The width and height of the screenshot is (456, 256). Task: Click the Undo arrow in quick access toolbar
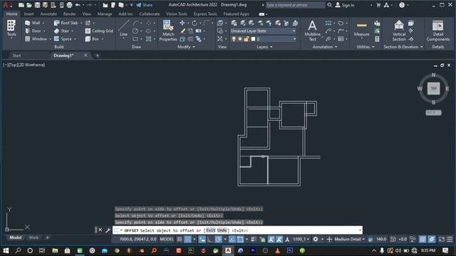click(x=78, y=5)
